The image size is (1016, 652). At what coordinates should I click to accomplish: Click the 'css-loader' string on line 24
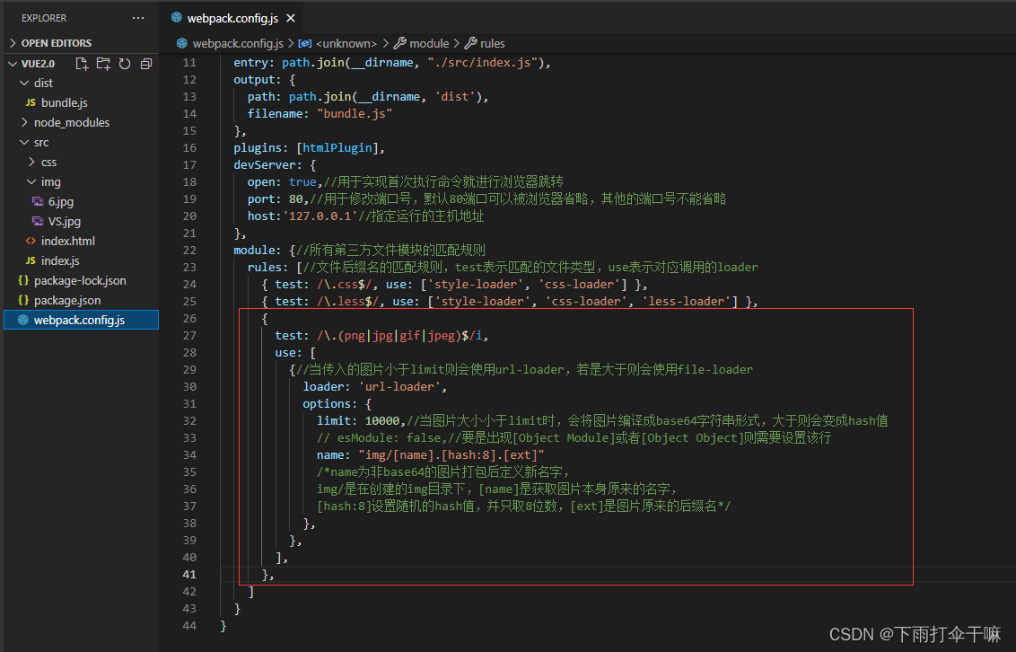click(x=579, y=284)
